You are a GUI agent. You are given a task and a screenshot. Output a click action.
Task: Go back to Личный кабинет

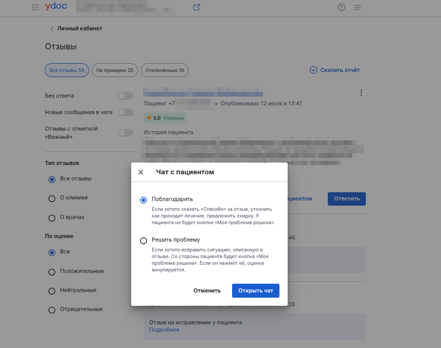pyautogui.click(x=79, y=29)
